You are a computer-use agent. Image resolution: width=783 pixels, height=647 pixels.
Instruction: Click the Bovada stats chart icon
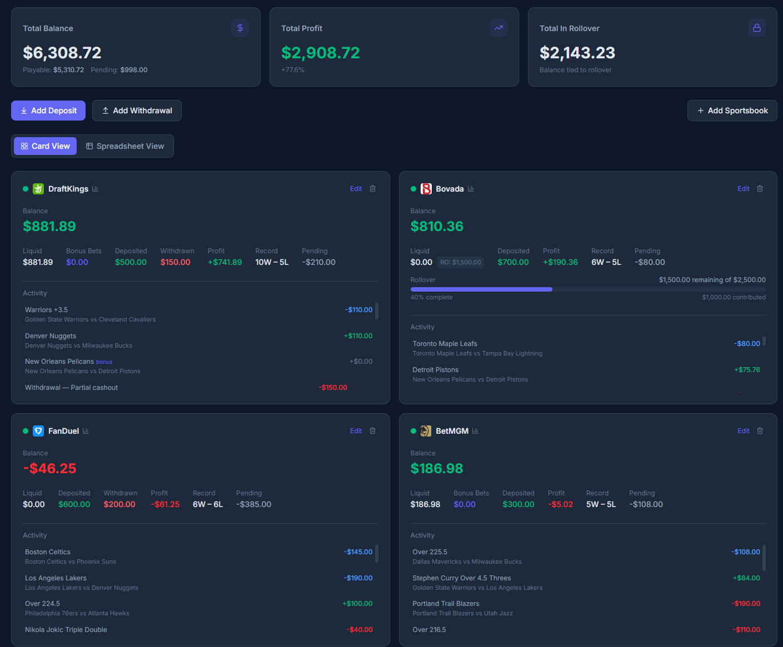coord(471,189)
